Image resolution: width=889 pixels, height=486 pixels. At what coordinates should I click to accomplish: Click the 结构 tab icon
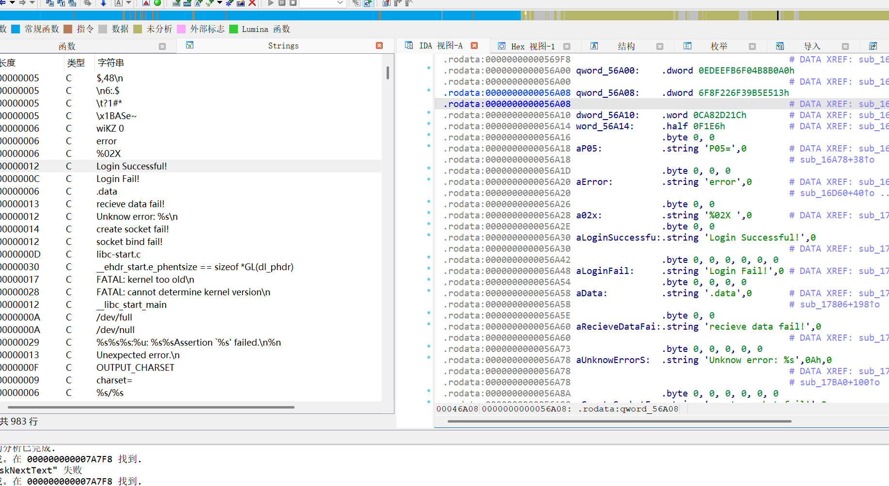(594, 46)
